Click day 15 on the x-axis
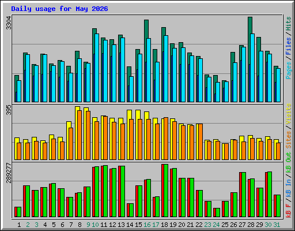 pyautogui.click(x=138, y=225)
